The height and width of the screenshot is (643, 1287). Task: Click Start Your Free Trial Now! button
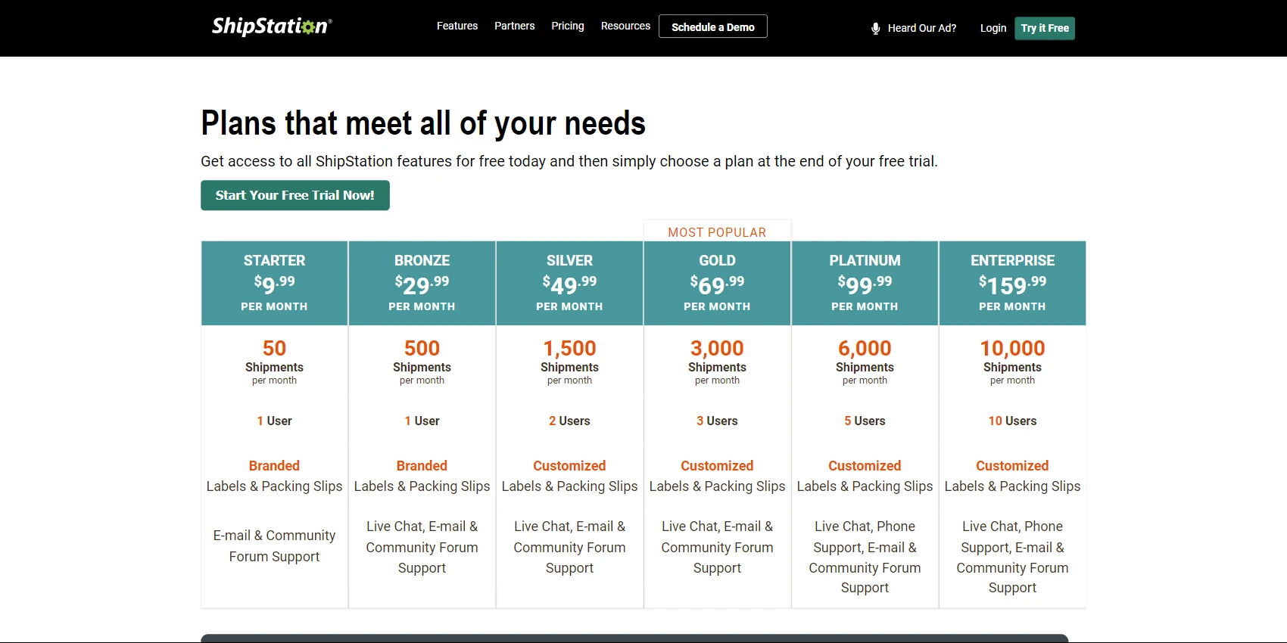point(295,195)
